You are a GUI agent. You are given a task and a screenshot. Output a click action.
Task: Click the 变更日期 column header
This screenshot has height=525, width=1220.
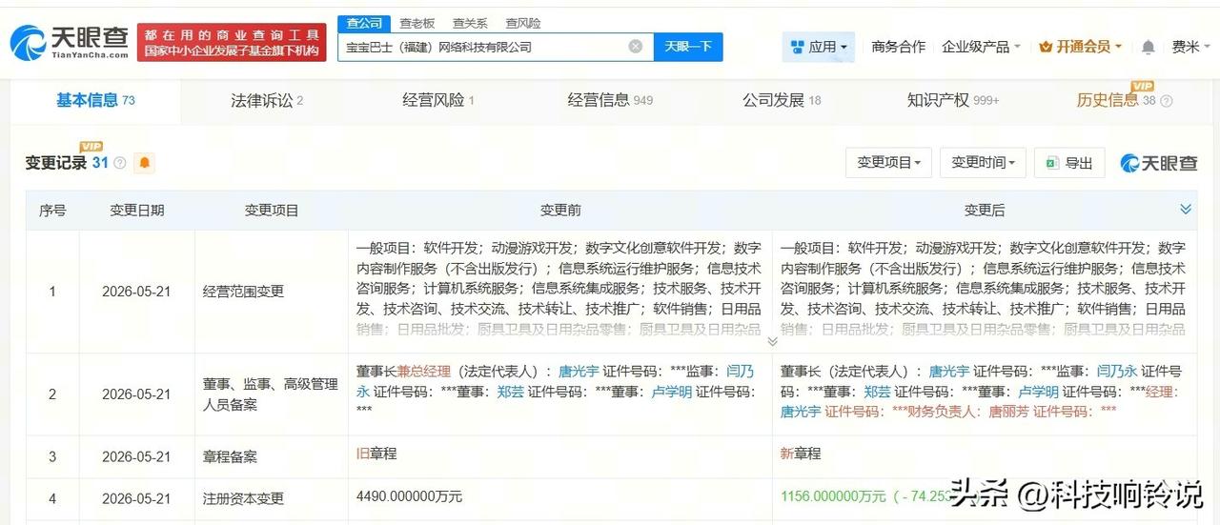pos(136,210)
